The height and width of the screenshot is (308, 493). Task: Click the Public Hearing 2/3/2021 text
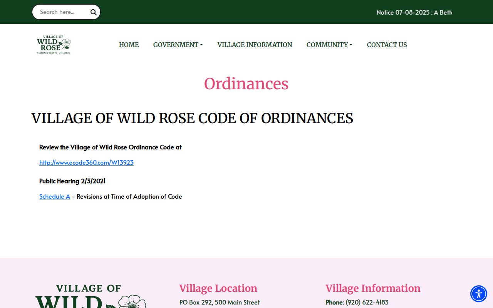tap(72, 181)
